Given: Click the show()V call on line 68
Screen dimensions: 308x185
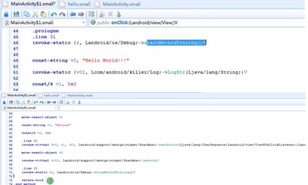Looking at the screenshot, I should pos(152,160).
